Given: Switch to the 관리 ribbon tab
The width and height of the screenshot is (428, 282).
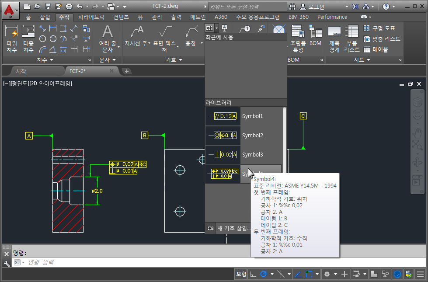Looking at the screenshot, I should pos(157,17).
